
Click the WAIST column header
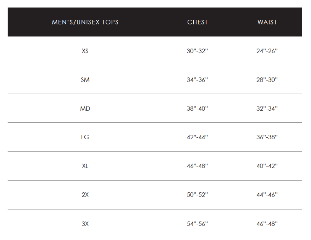tap(267, 22)
